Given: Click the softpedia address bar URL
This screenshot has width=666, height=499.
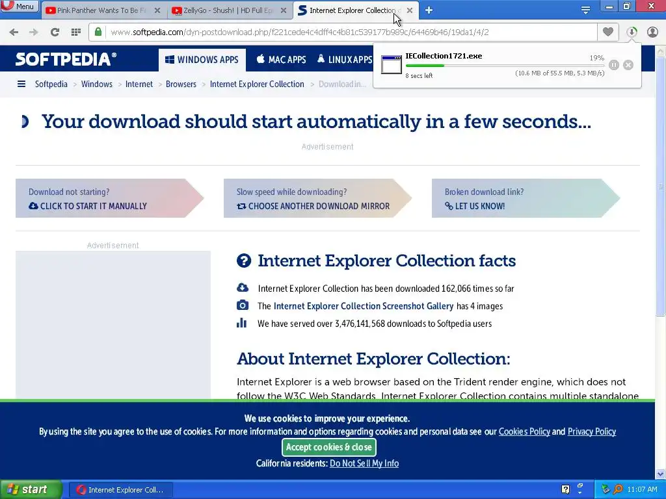Looking at the screenshot, I should pos(299,32).
